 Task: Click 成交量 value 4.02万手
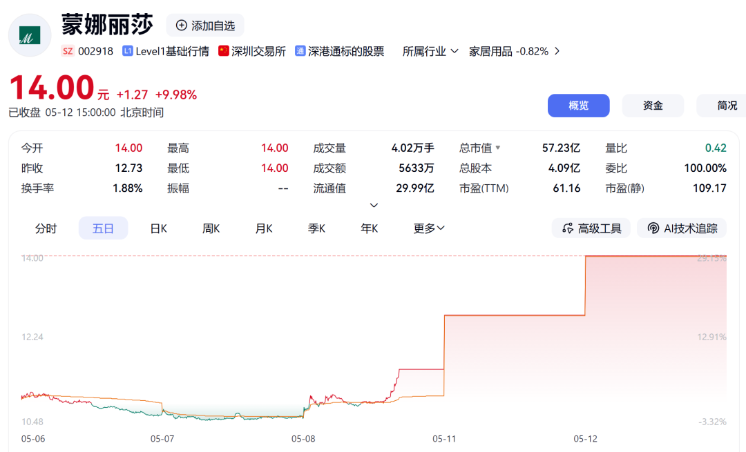[412, 148]
